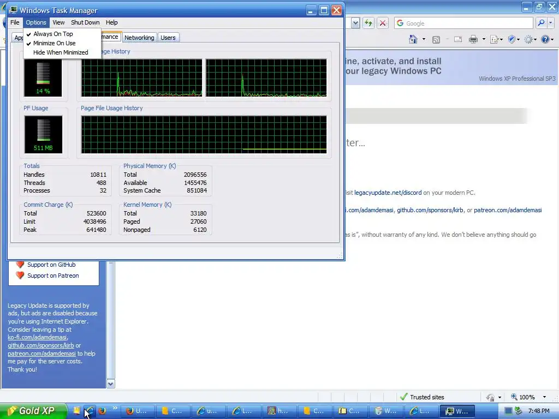The image size is (559, 419).
Task: Click the sidebar scrollbar down arrow
Action: click(111, 384)
